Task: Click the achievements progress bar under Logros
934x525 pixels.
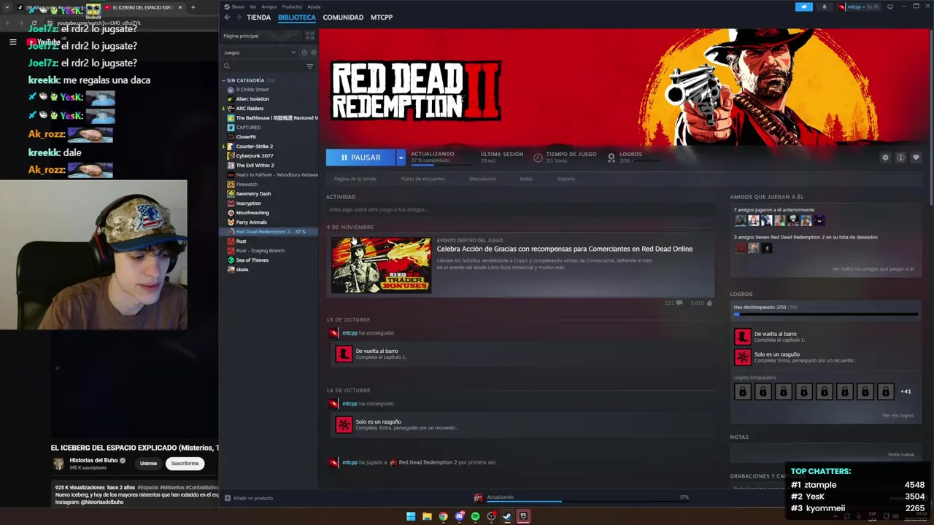Action: [825, 314]
